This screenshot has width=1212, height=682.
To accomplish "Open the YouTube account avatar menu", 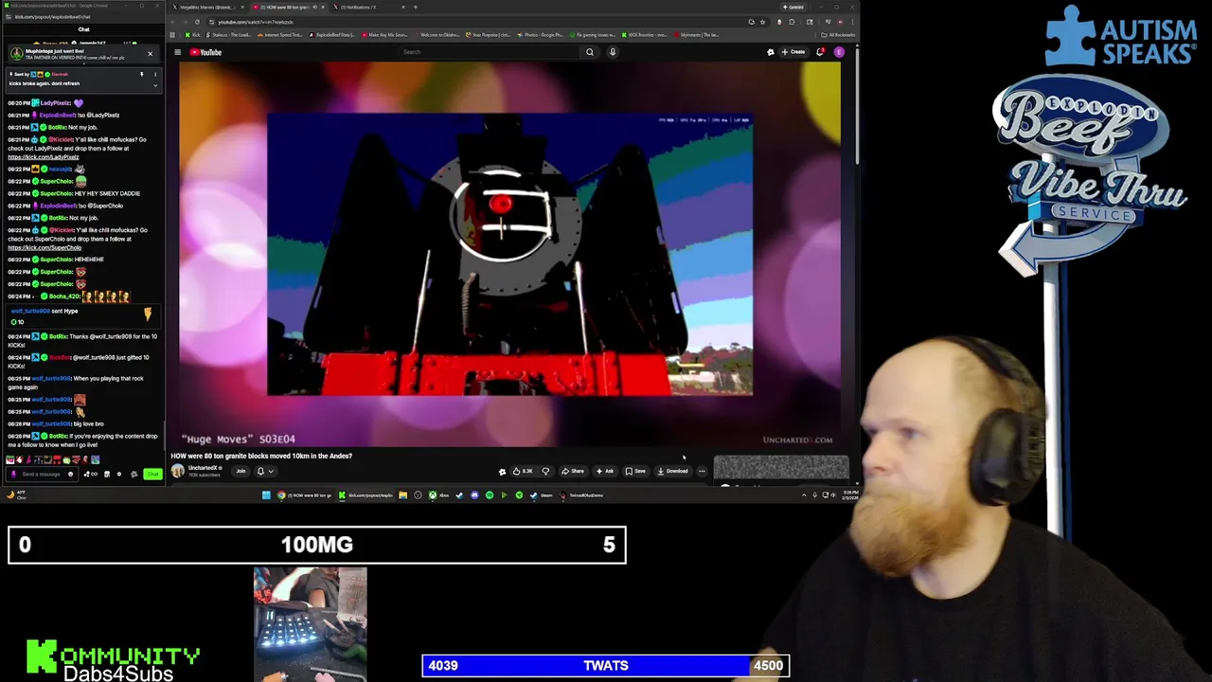I will click(839, 52).
